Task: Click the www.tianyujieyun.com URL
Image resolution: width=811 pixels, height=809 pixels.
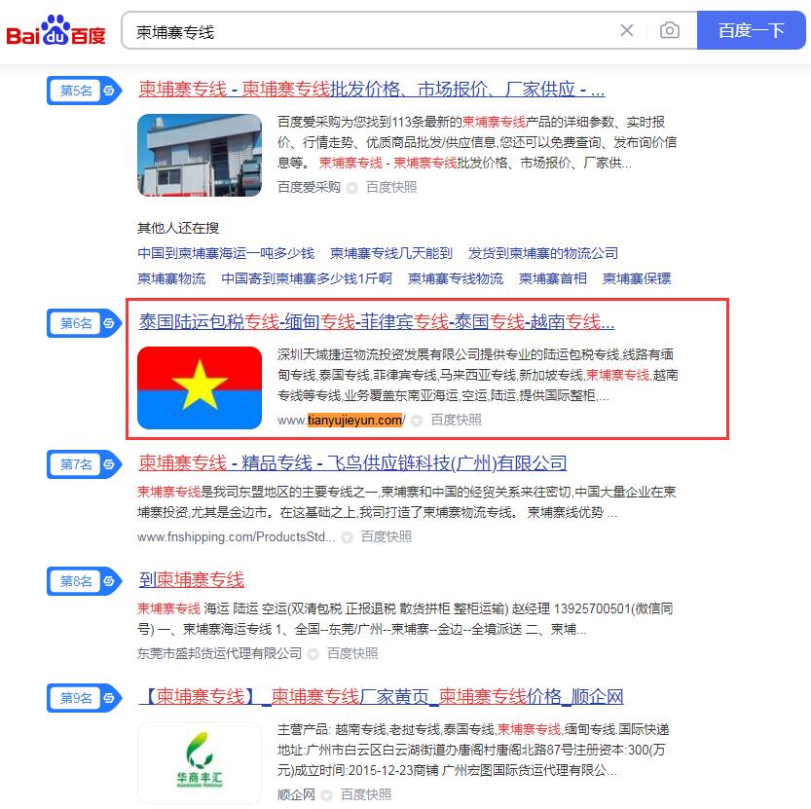Action: click(342, 420)
